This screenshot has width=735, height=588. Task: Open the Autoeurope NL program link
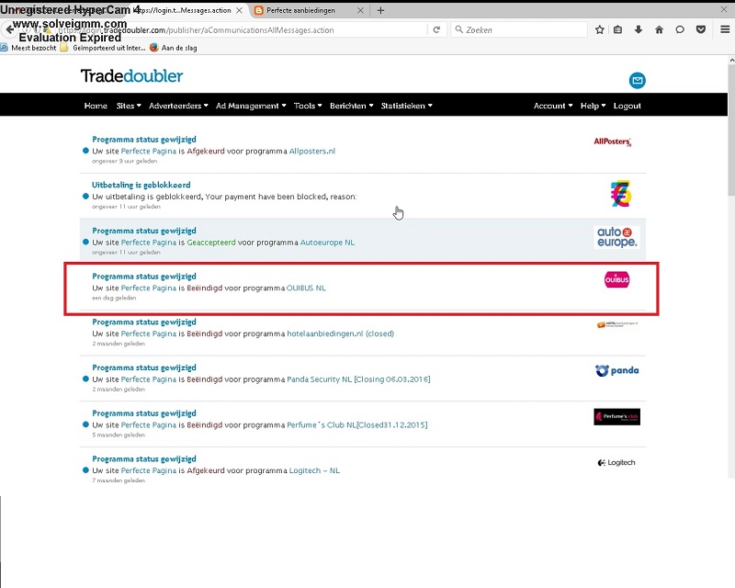[327, 243]
